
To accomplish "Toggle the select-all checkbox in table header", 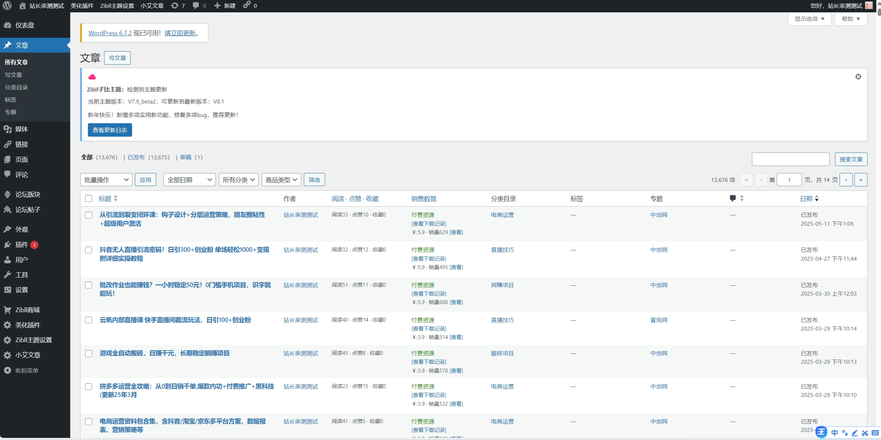I will [89, 198].
